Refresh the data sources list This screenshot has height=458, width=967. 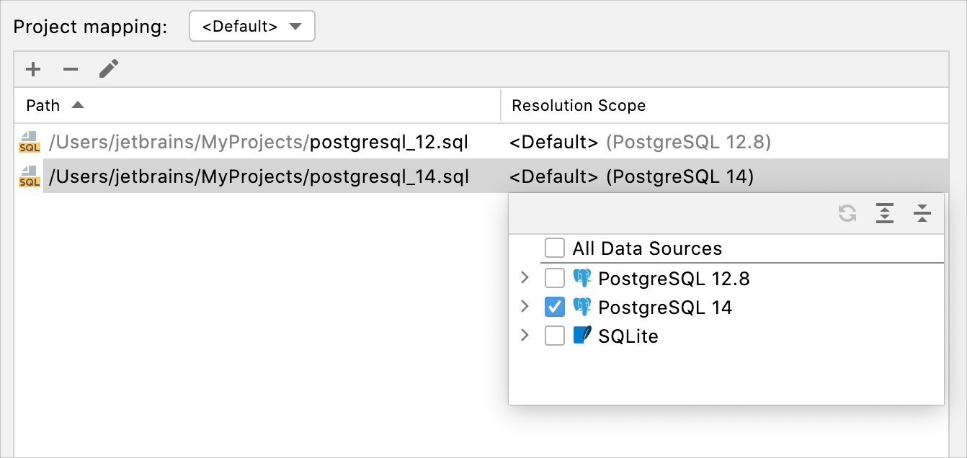pos(847,214)
